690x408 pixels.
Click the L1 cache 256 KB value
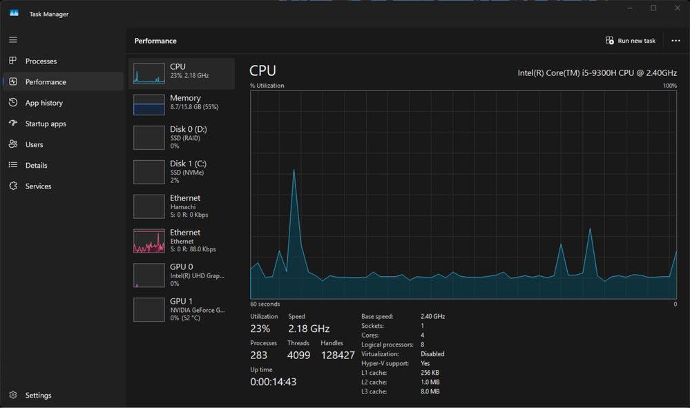[x=430, y=373]
